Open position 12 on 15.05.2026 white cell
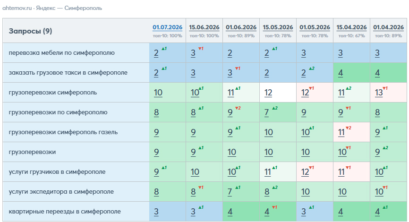409x222 pixels. pos(268,93)
